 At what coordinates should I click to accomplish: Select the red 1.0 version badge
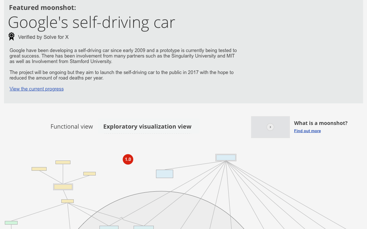(128, 159)
